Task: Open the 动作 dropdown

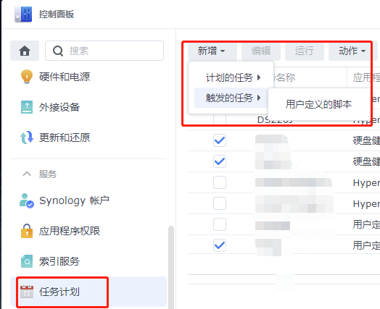Action: tap(350, 51)
